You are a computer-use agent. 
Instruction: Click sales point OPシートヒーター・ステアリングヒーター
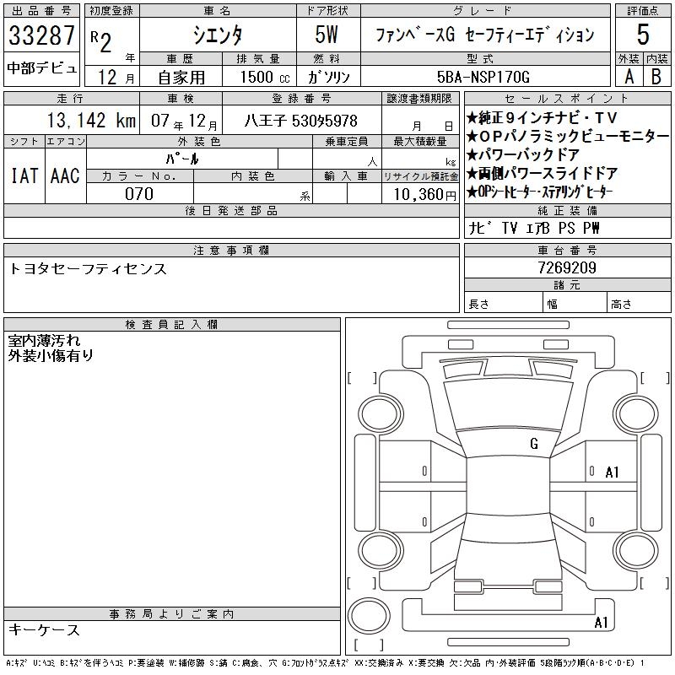click(540, 192)
